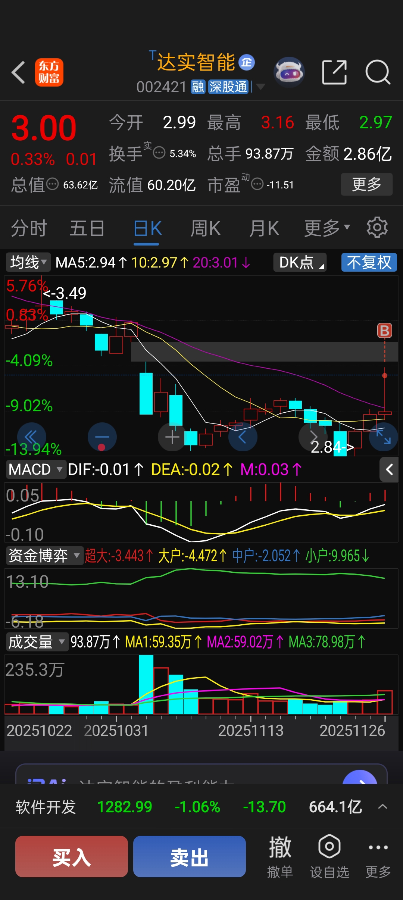Switch to 五日 tab
The height and width of the screenshot is (900, 403).
click(x=87, y=228)
